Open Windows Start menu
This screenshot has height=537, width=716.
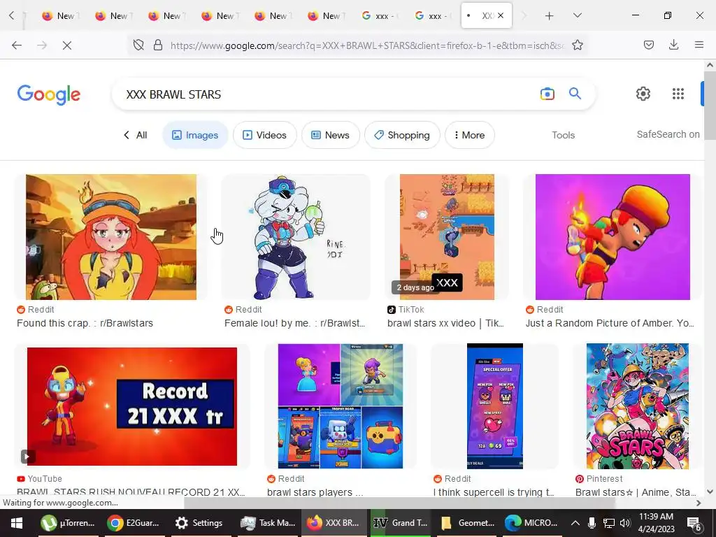[x=17, y=523]
